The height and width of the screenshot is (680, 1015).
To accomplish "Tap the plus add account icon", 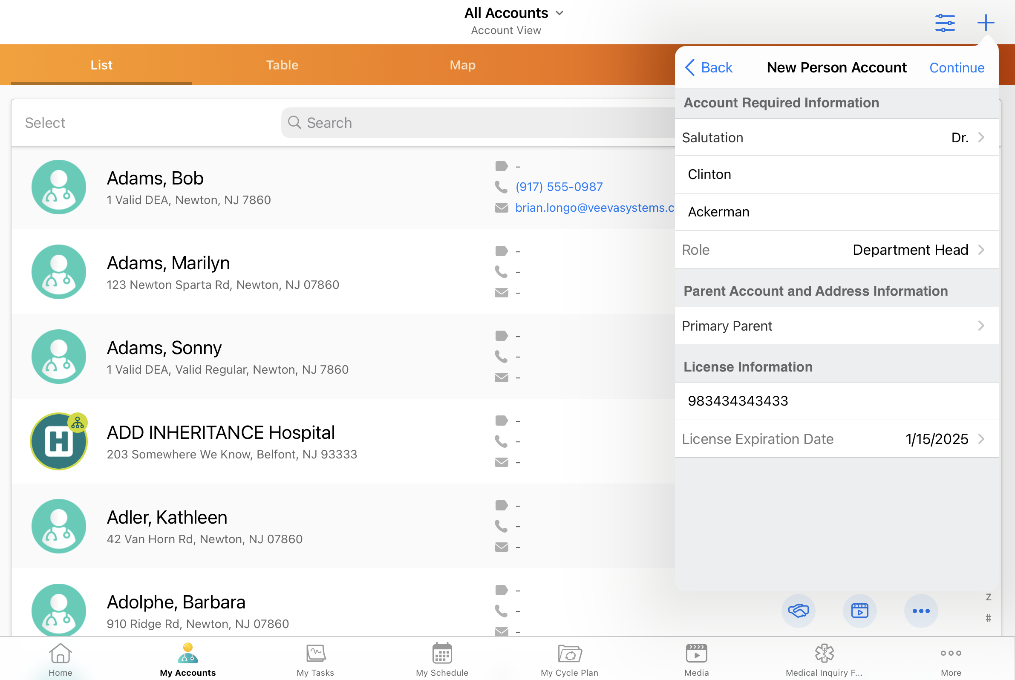I will 985,23.
